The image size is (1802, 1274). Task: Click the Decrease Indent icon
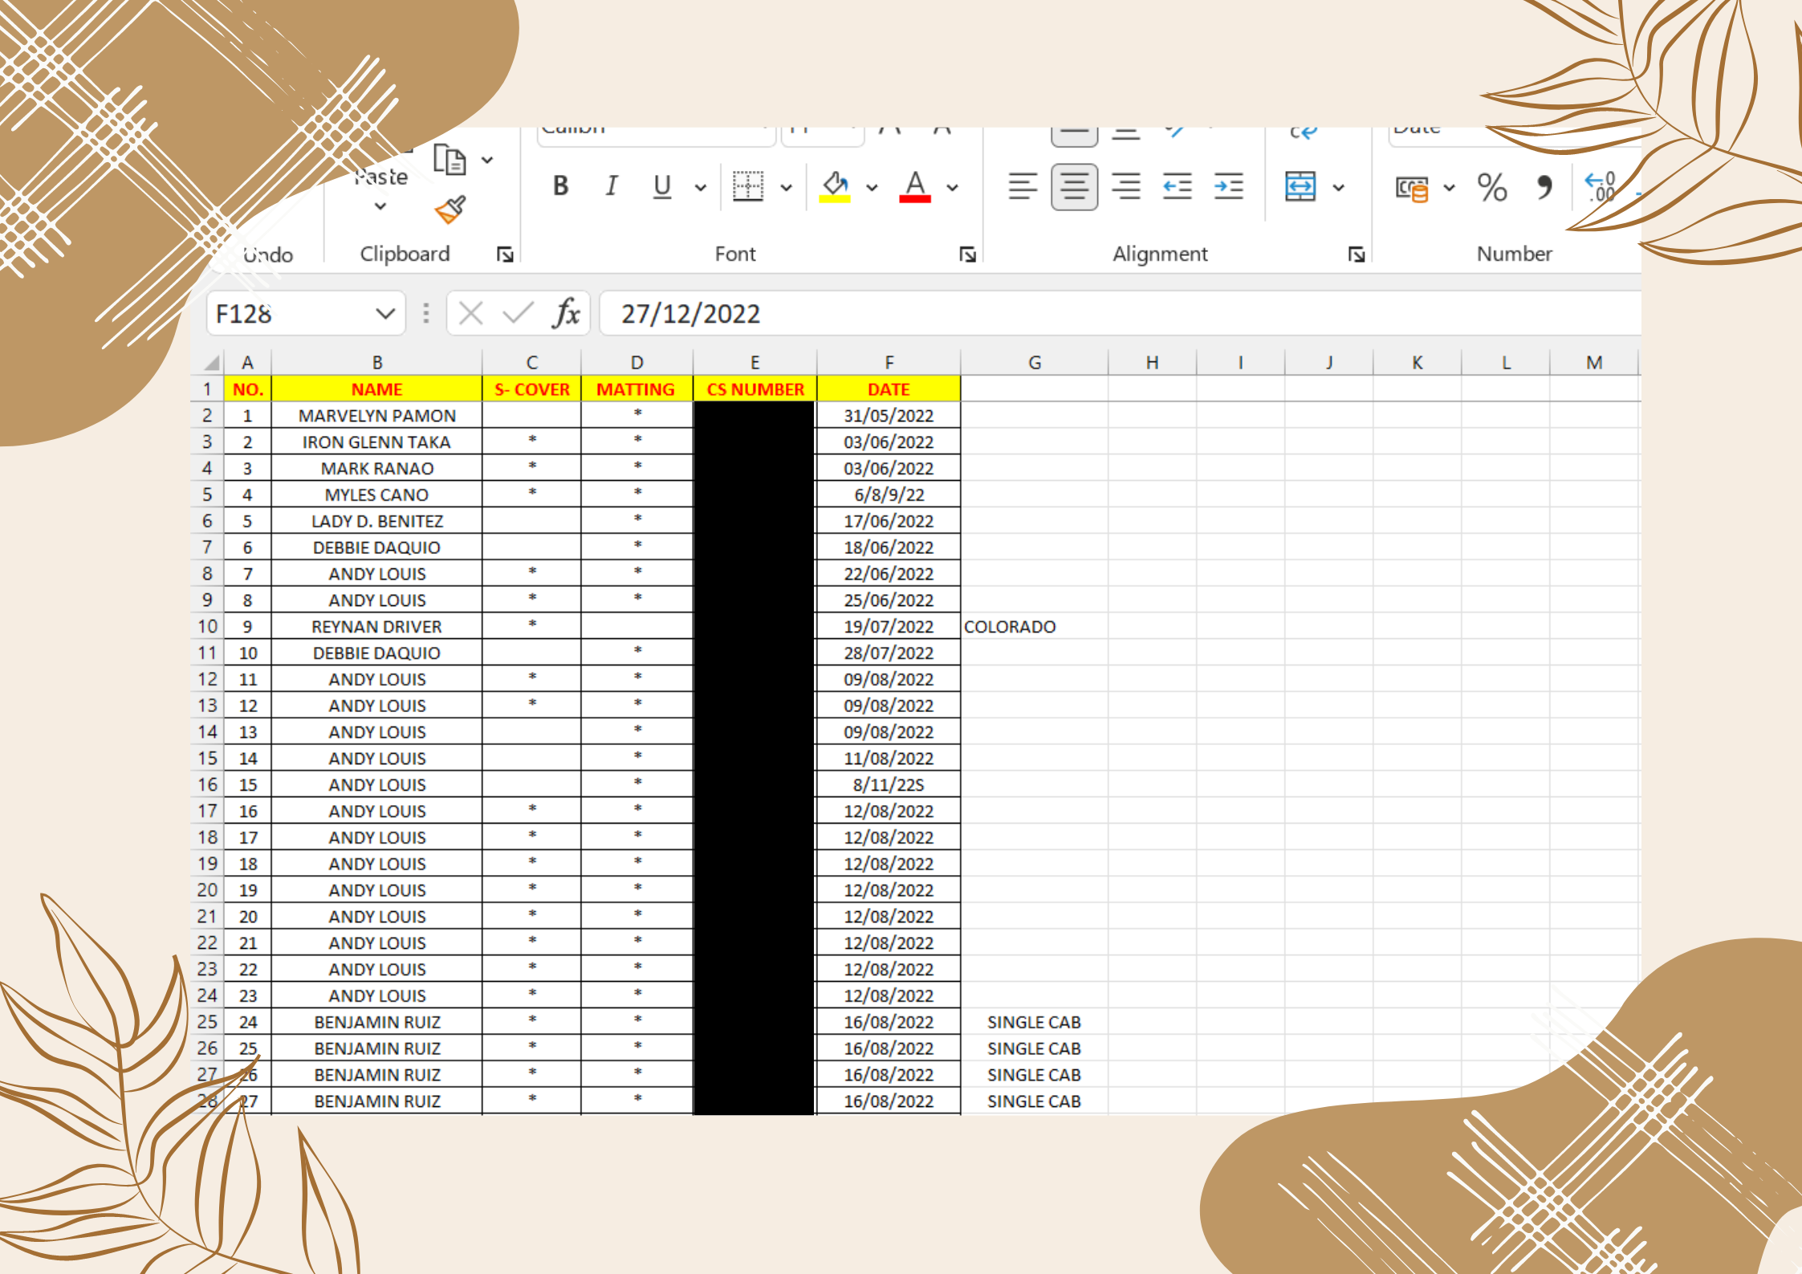(1177, 187)
